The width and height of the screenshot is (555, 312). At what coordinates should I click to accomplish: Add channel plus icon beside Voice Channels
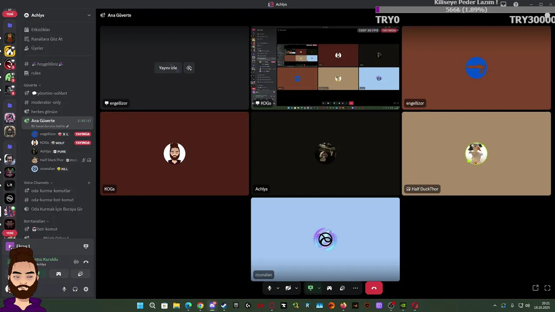coord(89,183)
